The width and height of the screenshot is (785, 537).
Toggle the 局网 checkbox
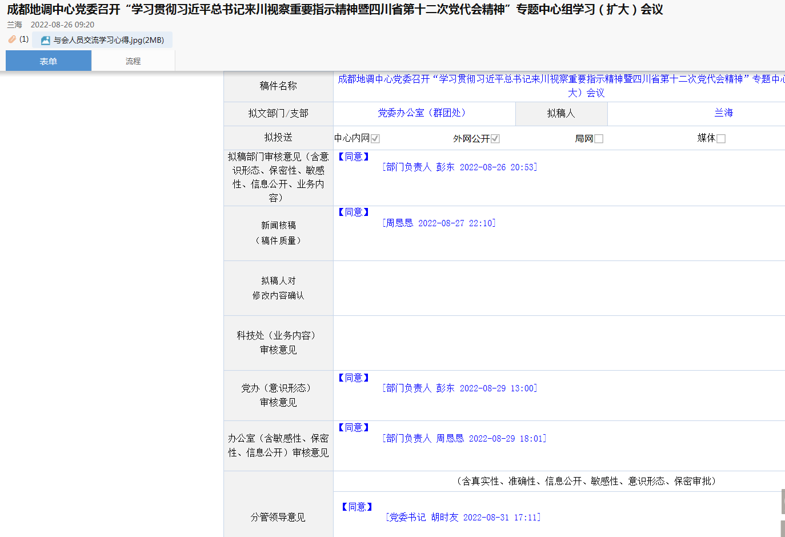(599, 139)
